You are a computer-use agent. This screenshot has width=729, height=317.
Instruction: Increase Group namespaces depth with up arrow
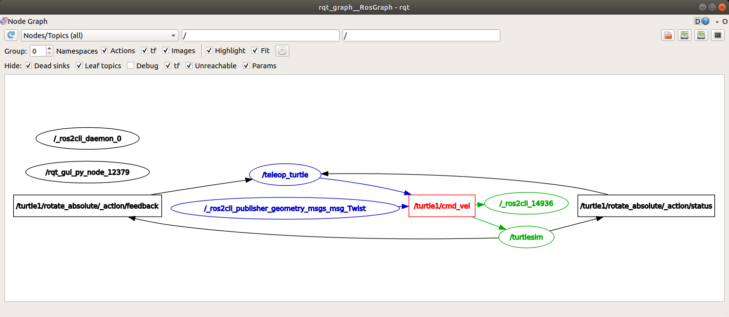(49, 48)
